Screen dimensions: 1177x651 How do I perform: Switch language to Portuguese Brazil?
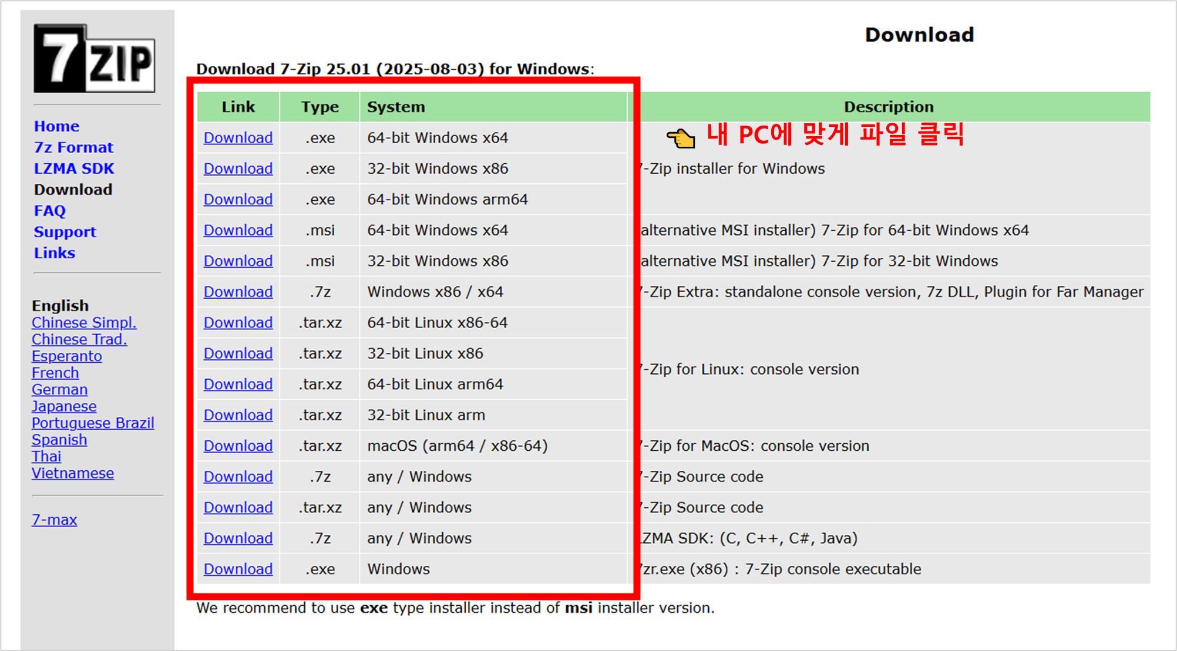pos(93,423)
